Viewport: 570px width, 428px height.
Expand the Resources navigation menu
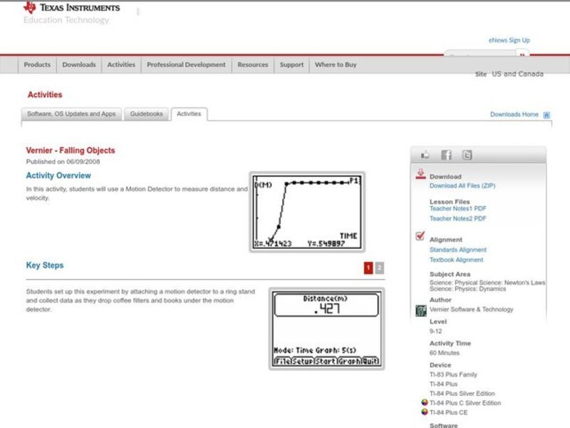coord(253,65)
